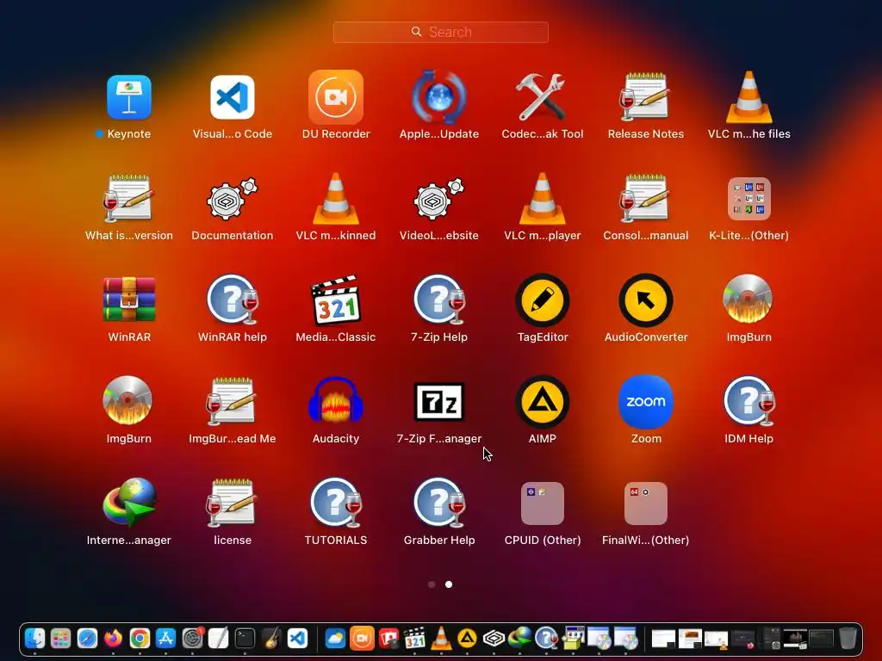Launch the VLC m...player app
Screen dimensions: 882x661
543,199
